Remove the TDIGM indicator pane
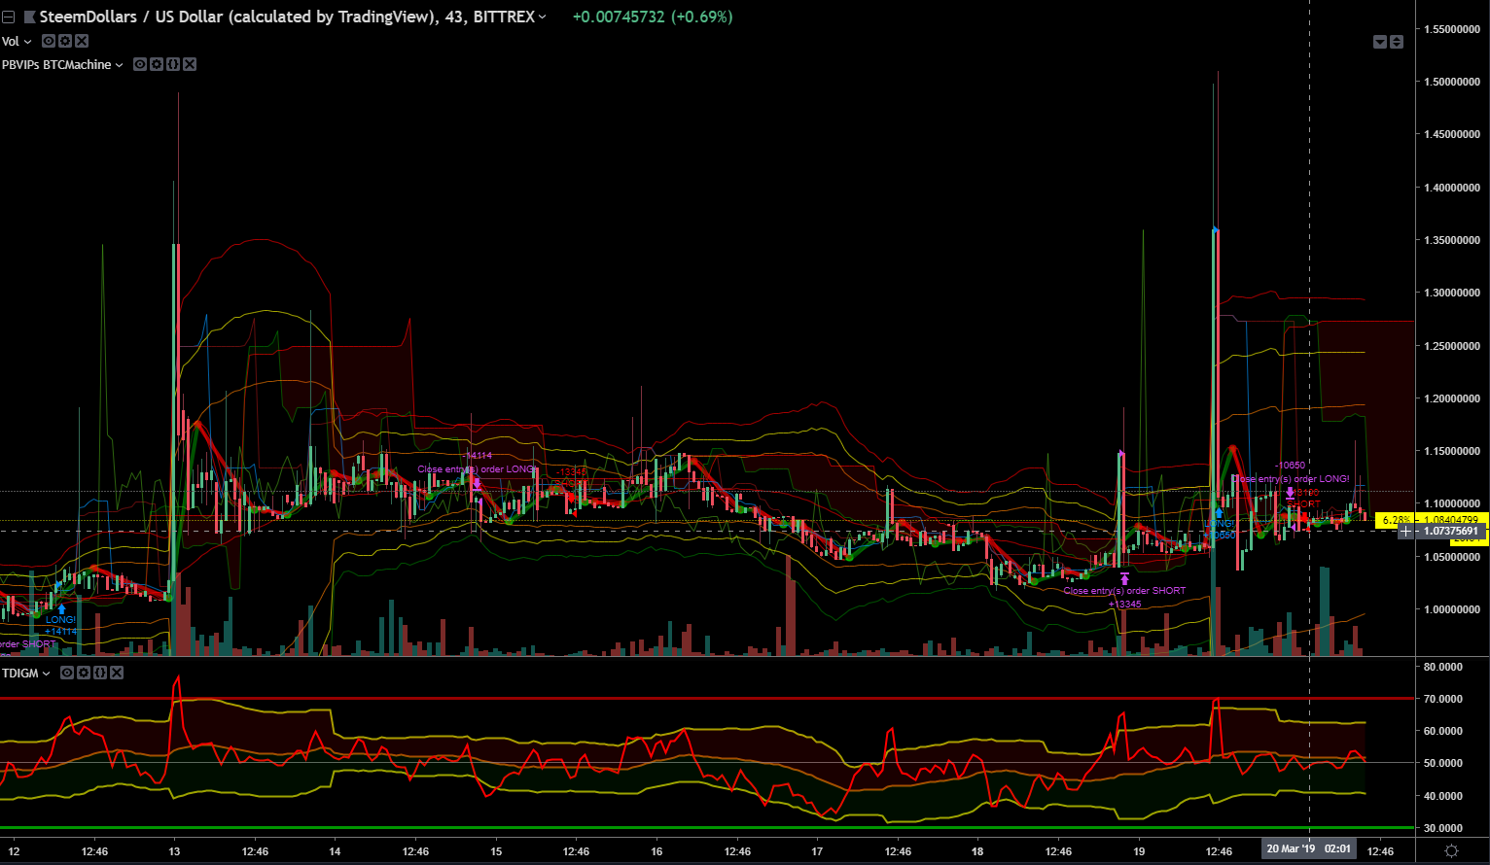This screenshot has width=1490, height=865. (x=117, y=673)
